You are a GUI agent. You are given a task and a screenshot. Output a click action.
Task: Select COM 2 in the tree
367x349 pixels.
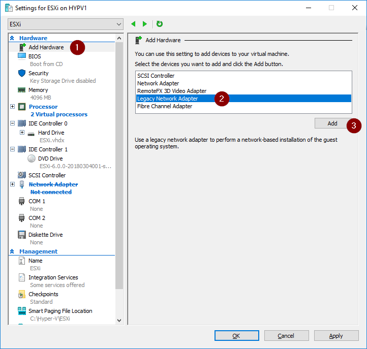pos(37,218)
